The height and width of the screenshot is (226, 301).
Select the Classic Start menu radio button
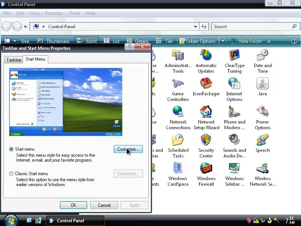click(11, 174)
